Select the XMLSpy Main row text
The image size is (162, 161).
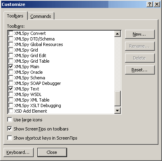pos(27,67)
